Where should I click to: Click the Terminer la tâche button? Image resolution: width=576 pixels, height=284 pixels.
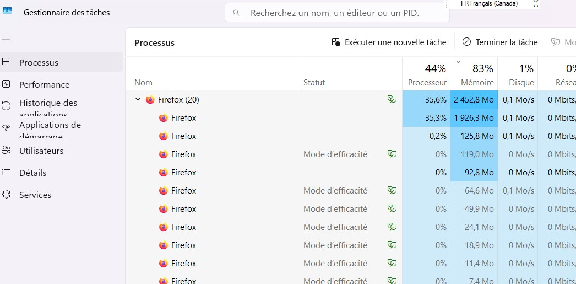tap(500, 42)
